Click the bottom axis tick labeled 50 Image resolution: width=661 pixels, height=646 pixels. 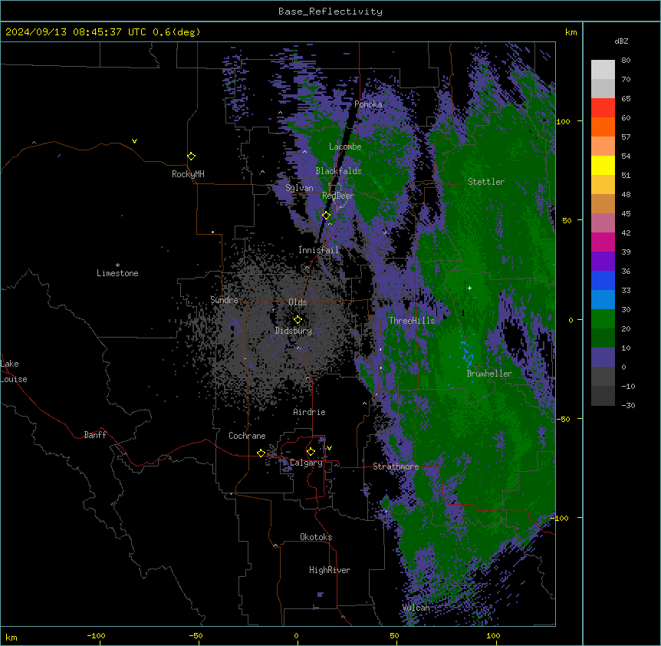coord(395,635)
